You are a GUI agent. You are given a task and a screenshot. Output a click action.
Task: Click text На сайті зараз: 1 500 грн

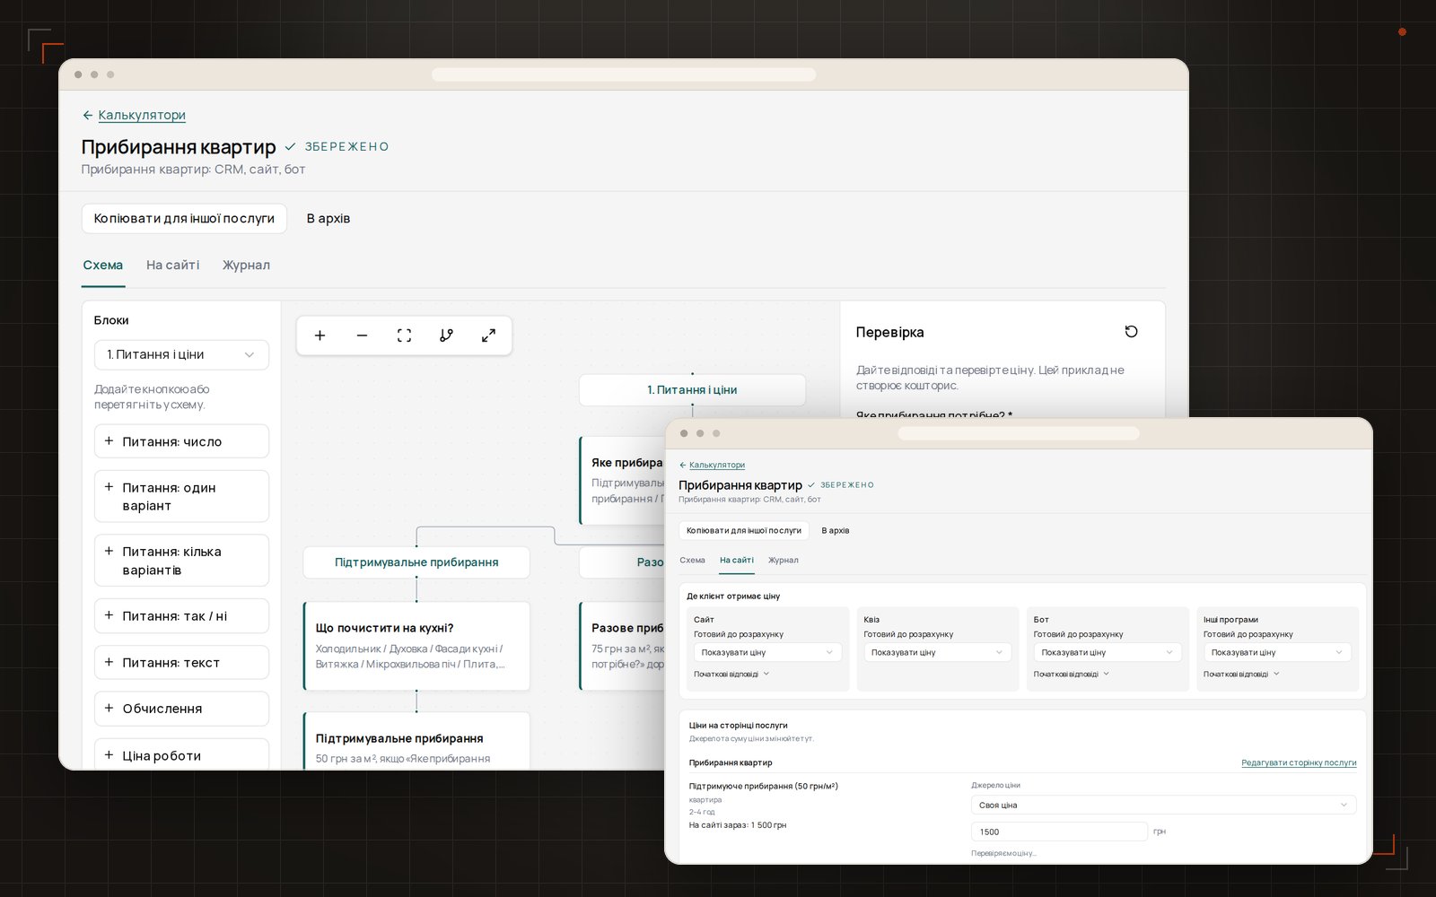tap(738, 825)
